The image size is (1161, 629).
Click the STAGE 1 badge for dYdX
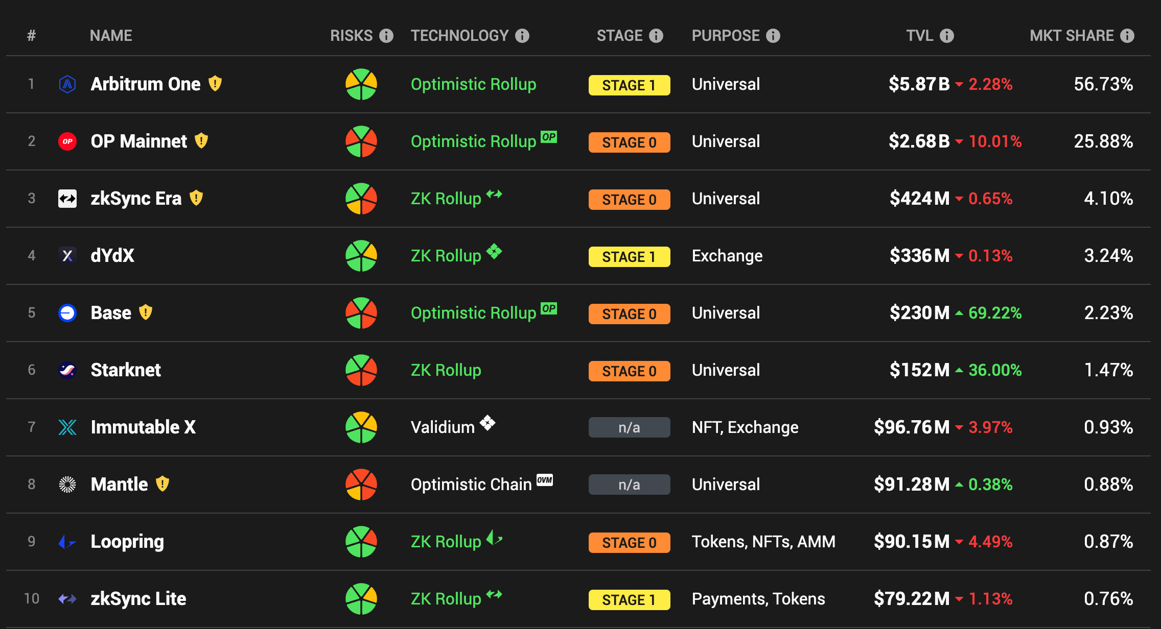(629, 257)
